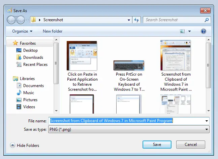
Task: Open the view options dropdown arrow
Action: point(189,31)
